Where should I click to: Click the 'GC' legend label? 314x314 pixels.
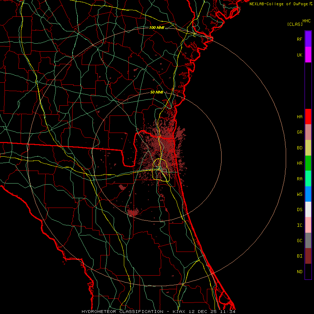click(300, 241)
